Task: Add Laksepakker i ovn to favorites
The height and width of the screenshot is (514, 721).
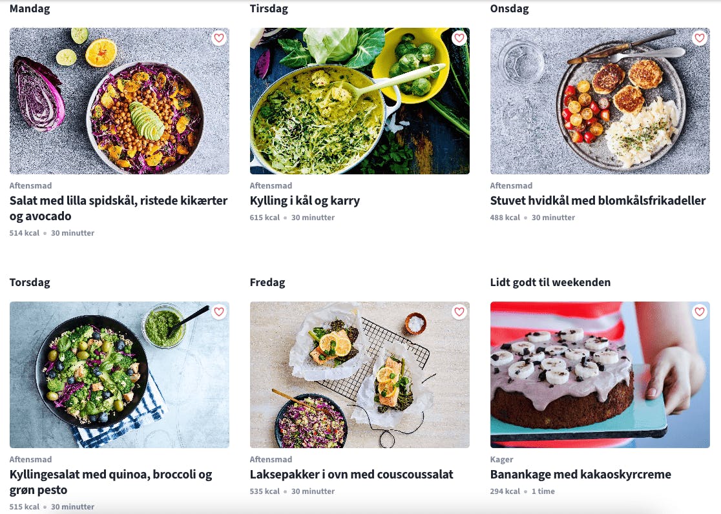Action: (x=459, y=312)
